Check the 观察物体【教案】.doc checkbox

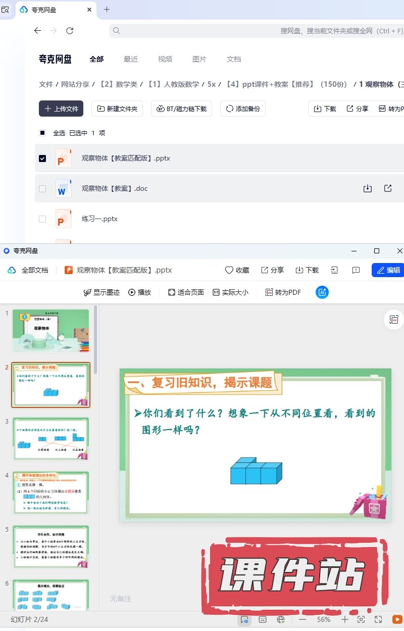pos(42,189)
